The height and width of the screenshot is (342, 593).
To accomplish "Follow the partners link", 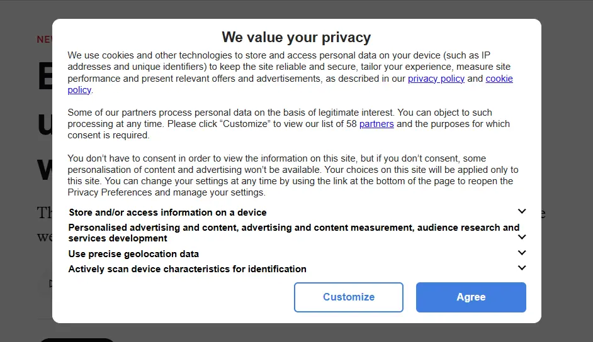I will [376, 124].
